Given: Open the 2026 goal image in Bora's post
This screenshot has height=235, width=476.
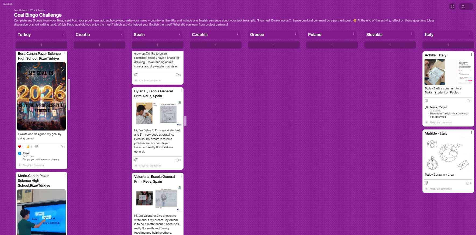Looking at the screenshot, I should coord(41,96).
